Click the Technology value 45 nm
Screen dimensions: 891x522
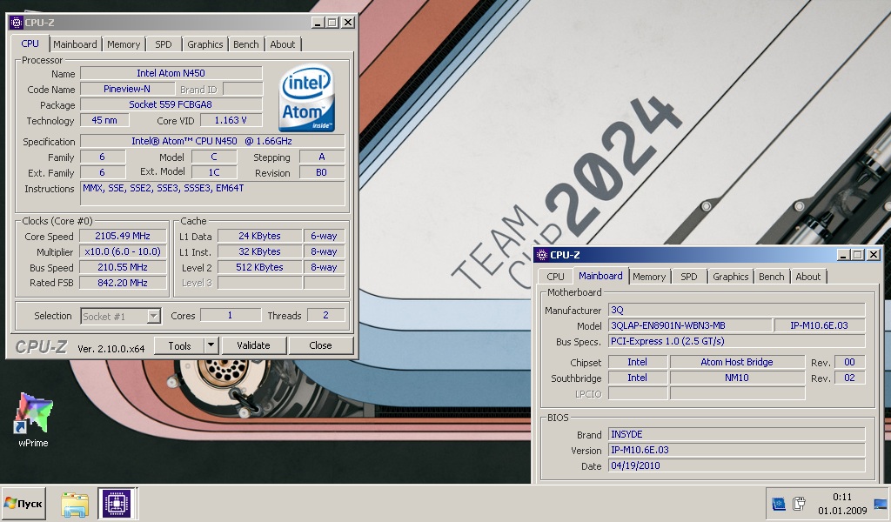[x=104, y=120]
